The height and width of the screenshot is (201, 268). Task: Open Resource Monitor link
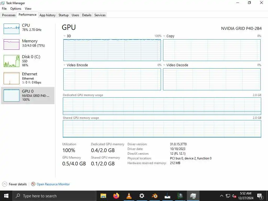53,184
